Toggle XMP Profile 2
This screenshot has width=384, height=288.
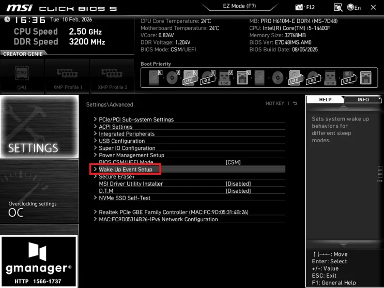(112, 76)
